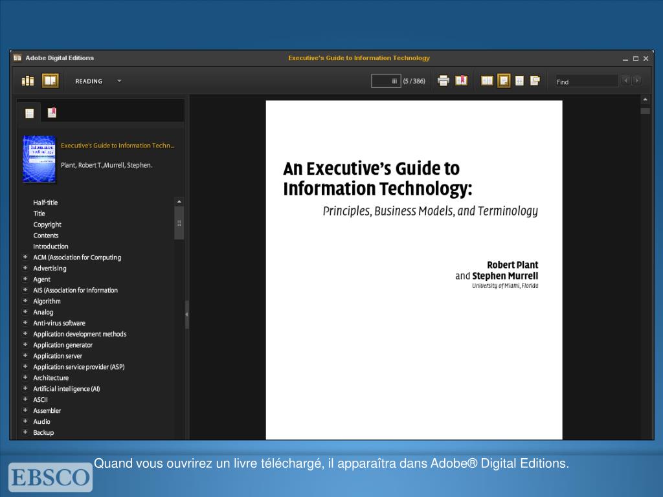Select the Audio chapter label
The height and width of the screenshot is (497, 663).
click(42, 422)
